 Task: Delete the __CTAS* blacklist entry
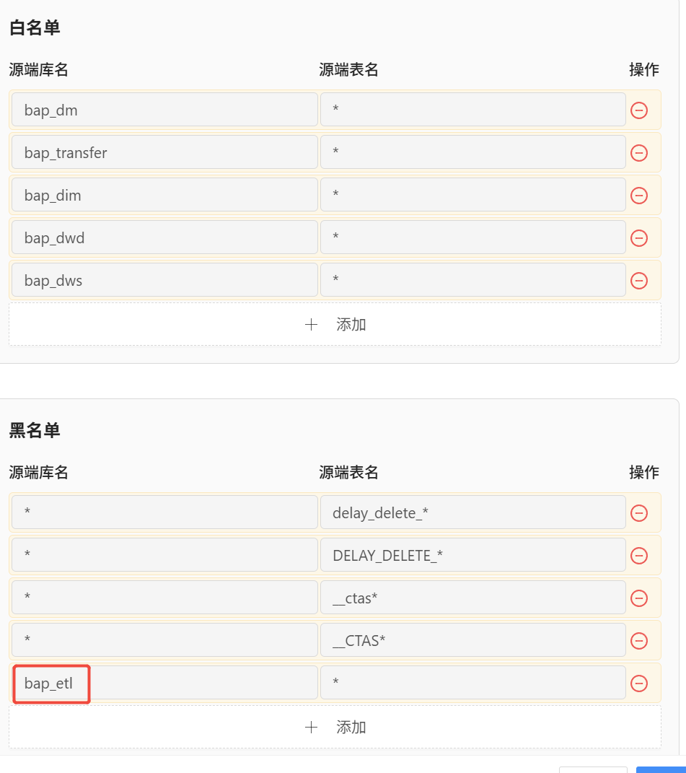[639, 641]
